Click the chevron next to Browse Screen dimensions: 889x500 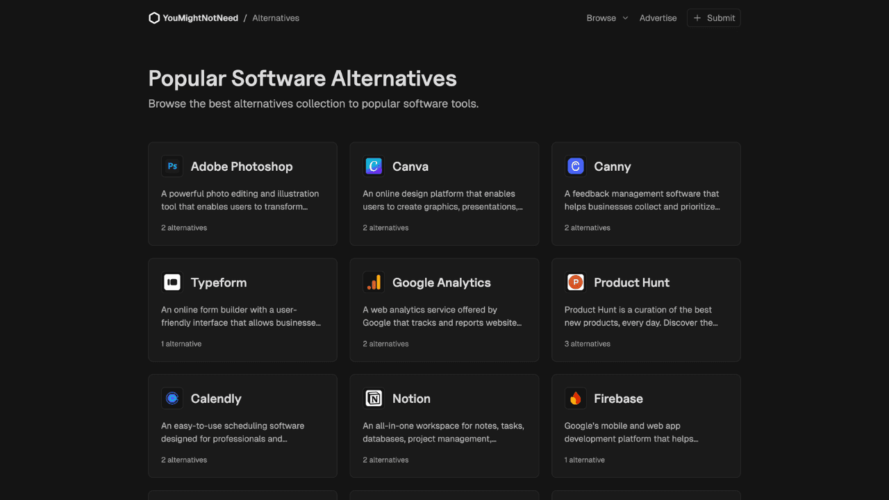click(624, 18)
